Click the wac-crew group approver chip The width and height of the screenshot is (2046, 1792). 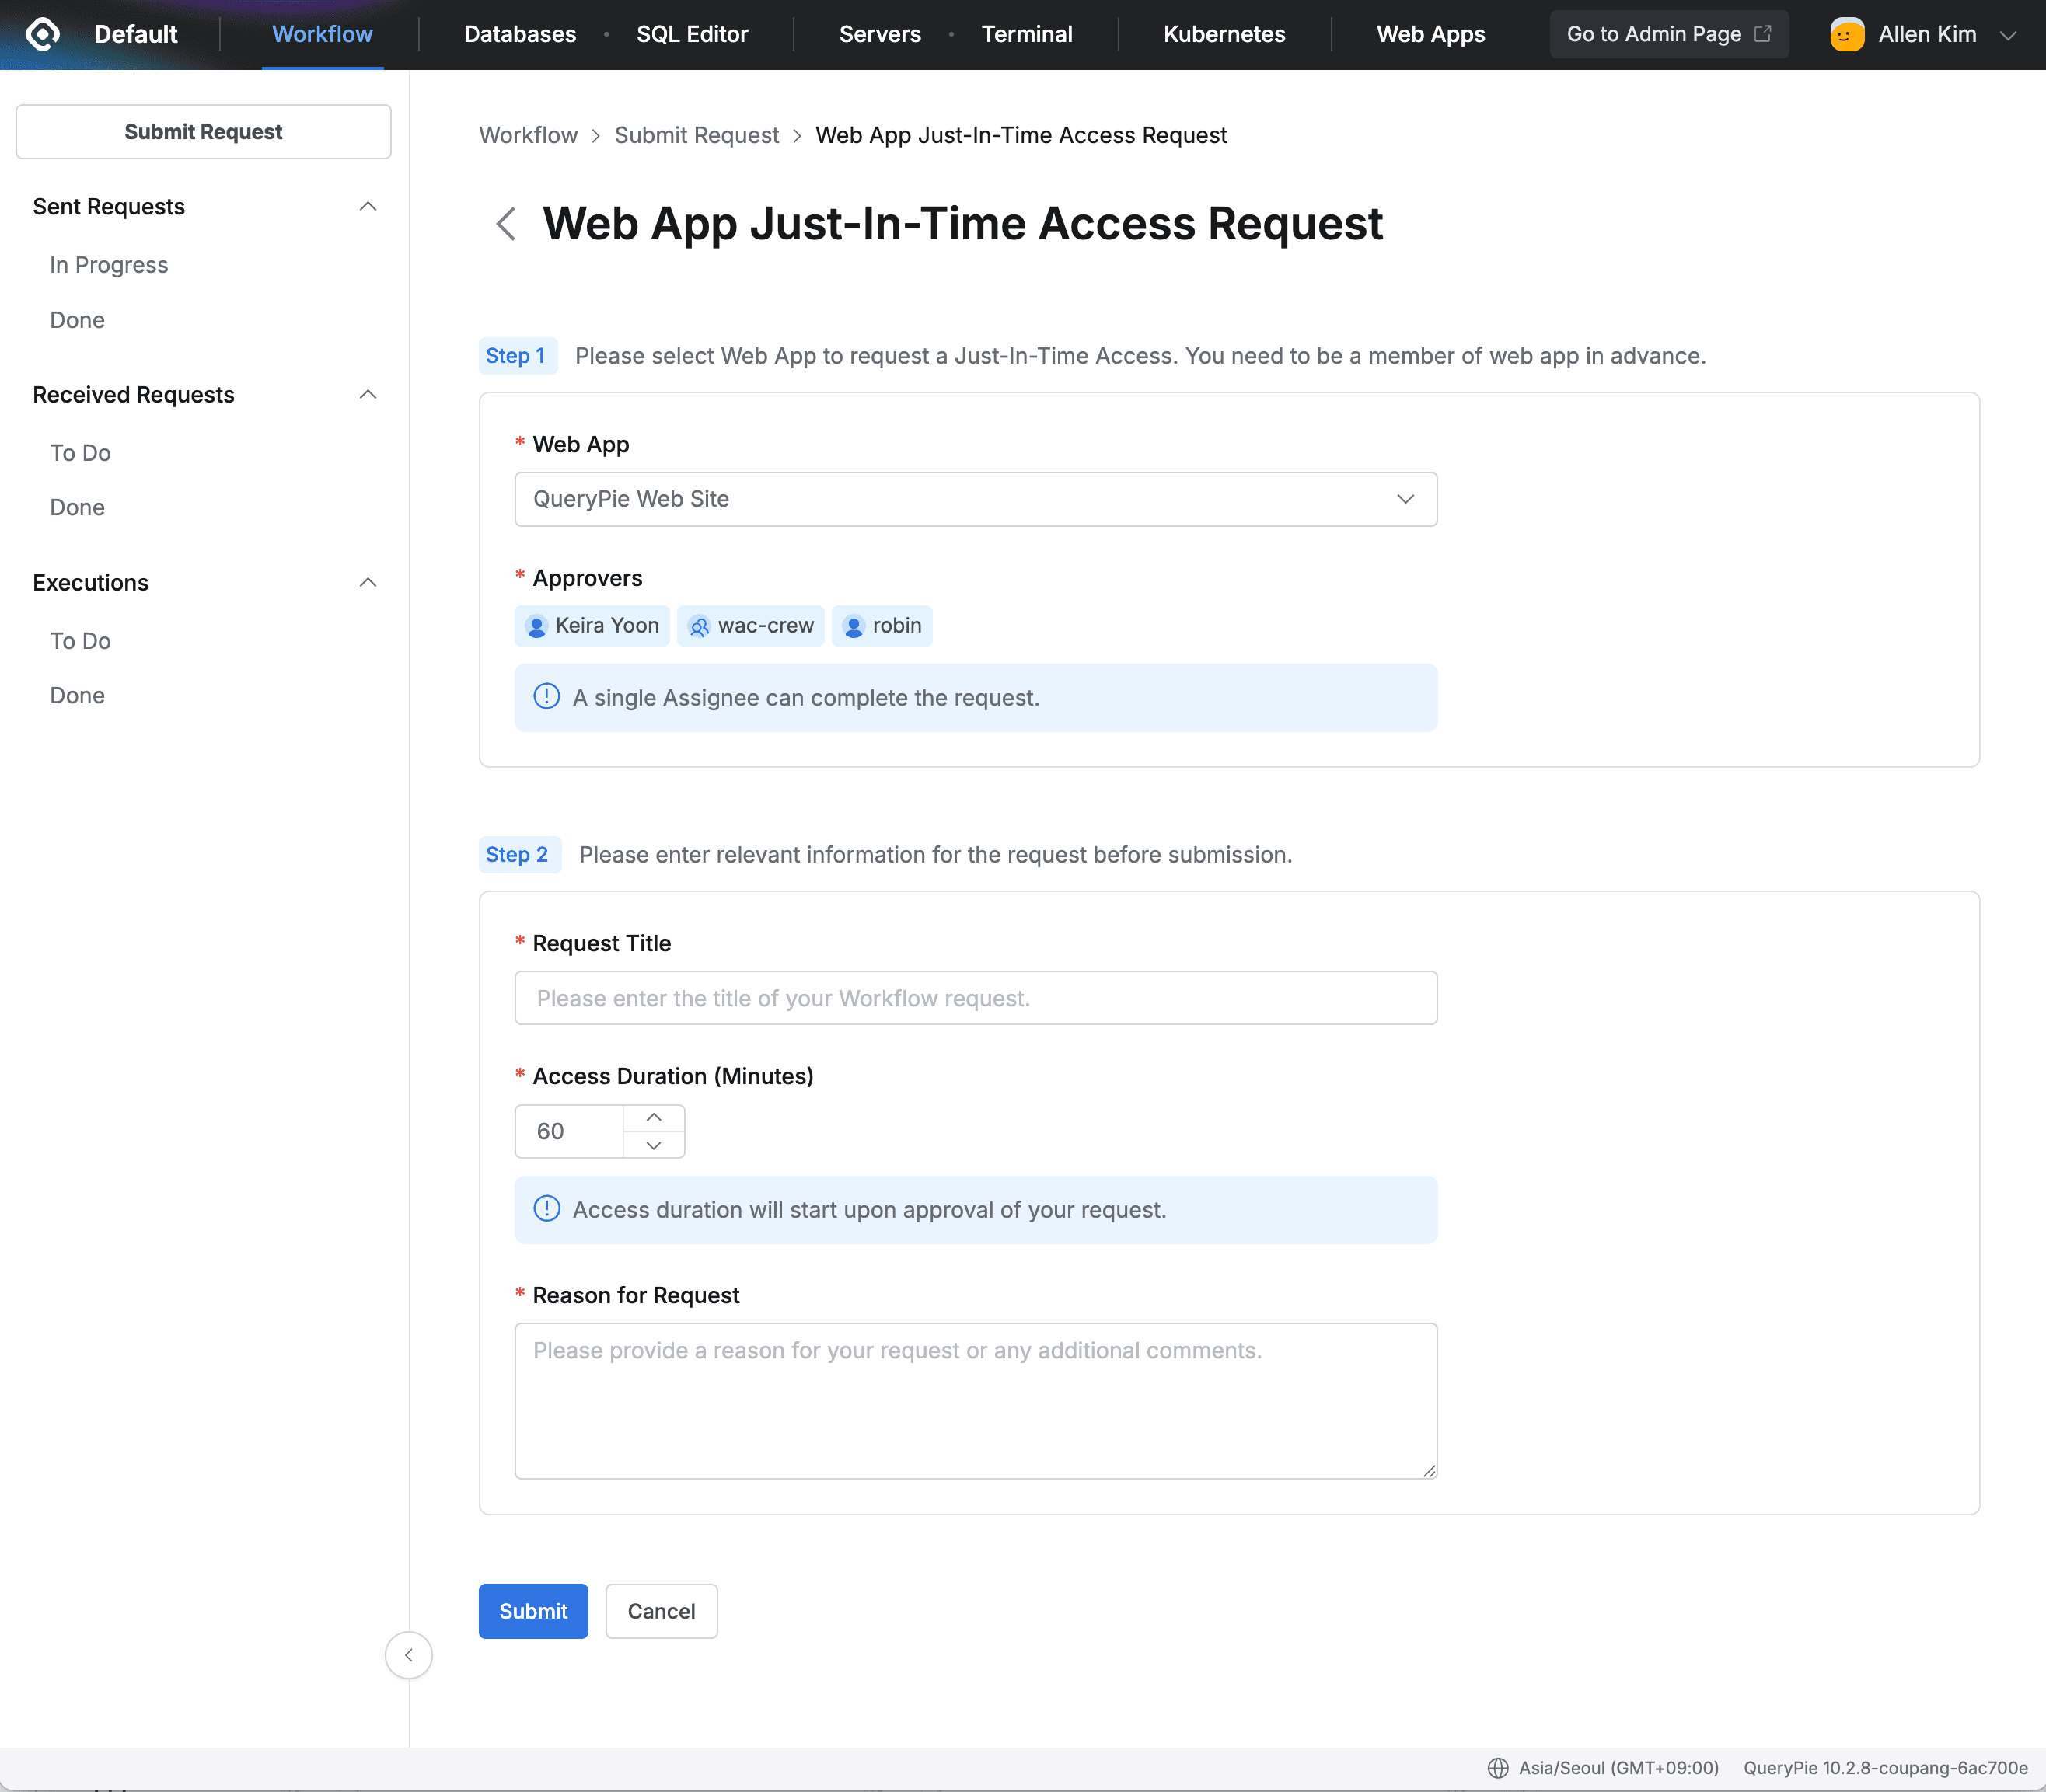[750, 626]
